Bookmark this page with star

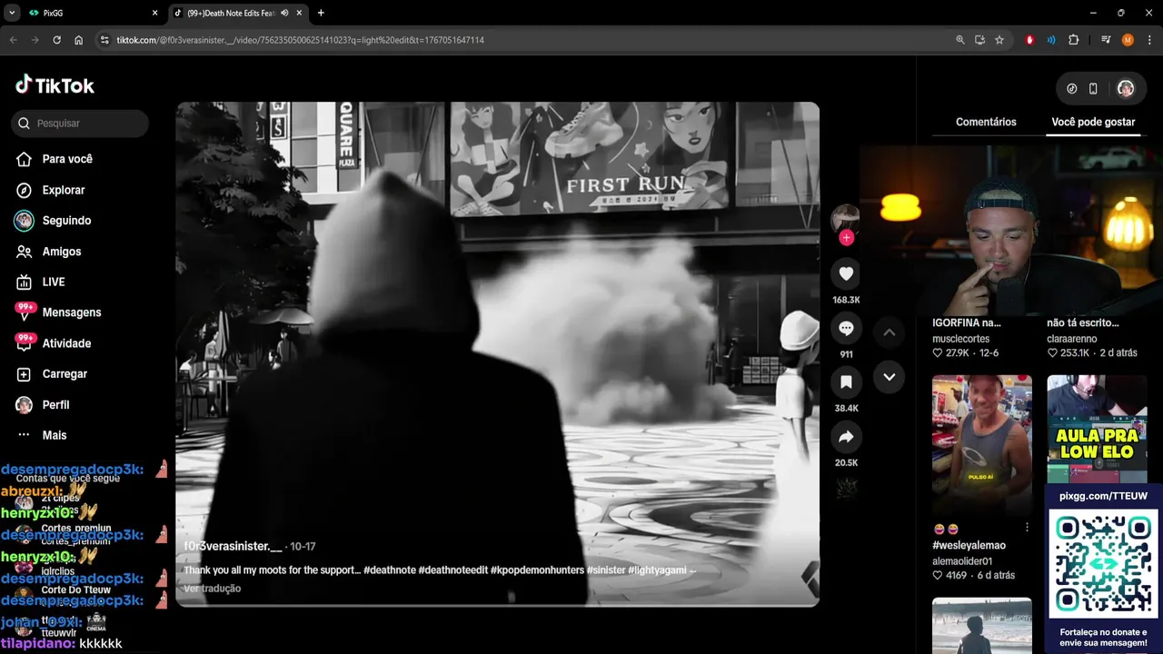tap(999, 40)
